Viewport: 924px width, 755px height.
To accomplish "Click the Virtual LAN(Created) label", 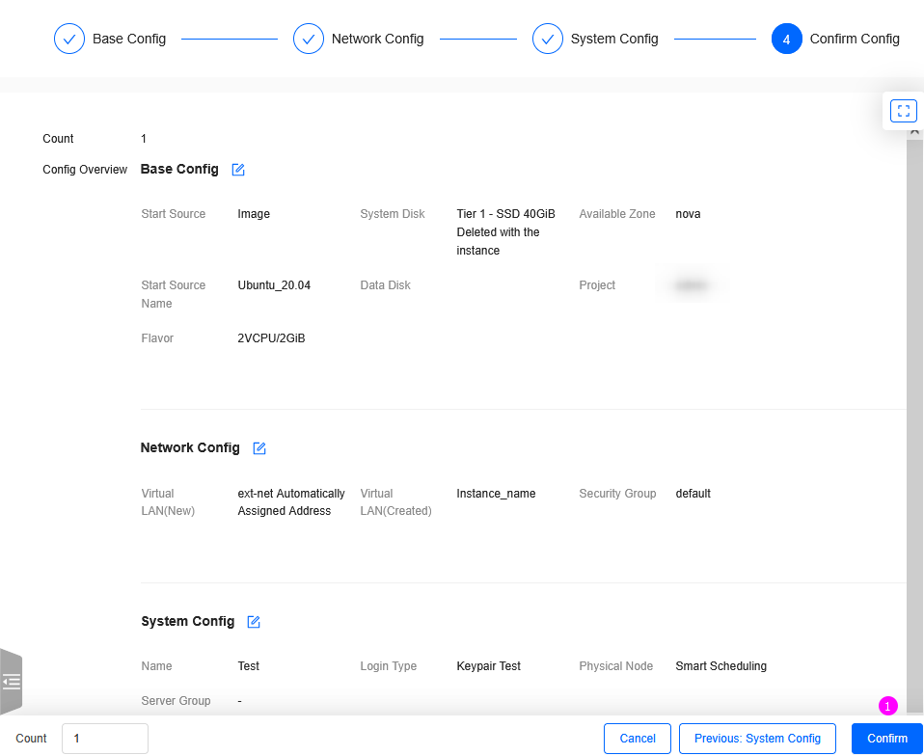I will (396, 501).
